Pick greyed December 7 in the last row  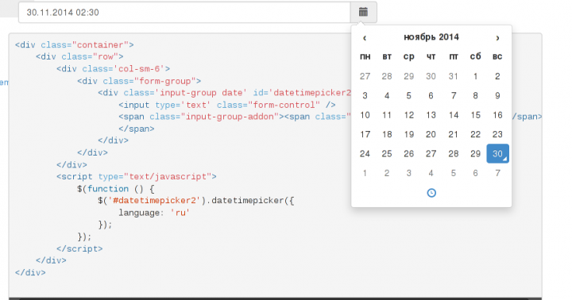pyautogui.click(x=497, y=173)
